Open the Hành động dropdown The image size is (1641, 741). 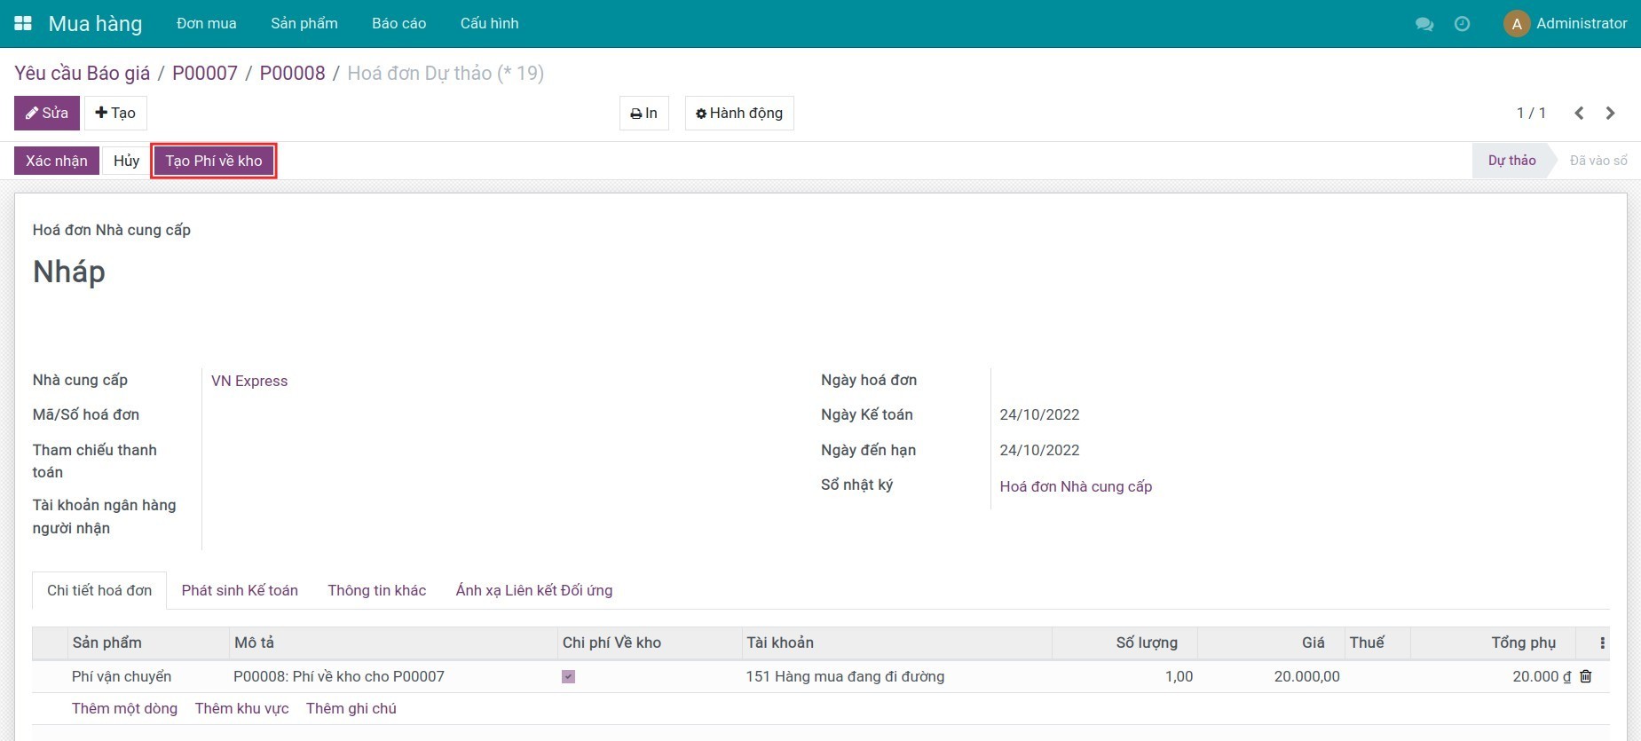(x=739, y=113)
